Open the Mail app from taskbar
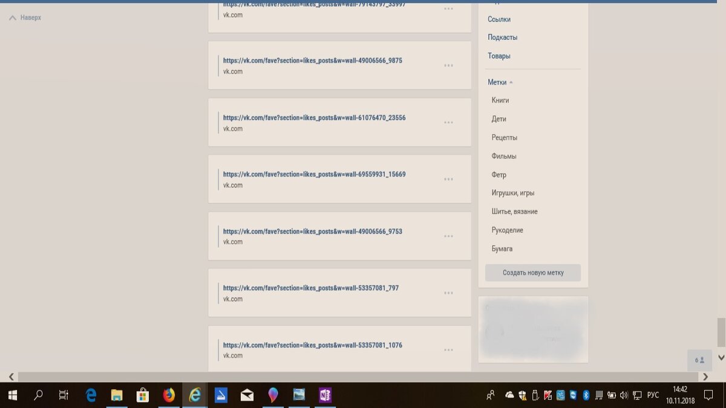726x408 pixels. point(247,395)
